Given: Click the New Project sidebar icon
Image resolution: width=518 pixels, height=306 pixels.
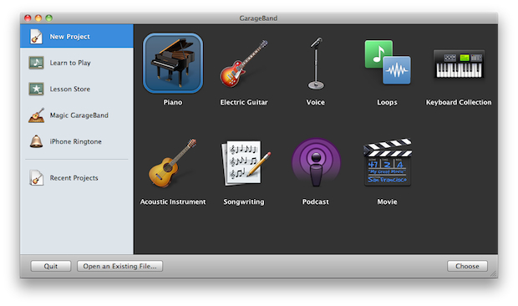Looking at the screenshot, I should [36, 36].
